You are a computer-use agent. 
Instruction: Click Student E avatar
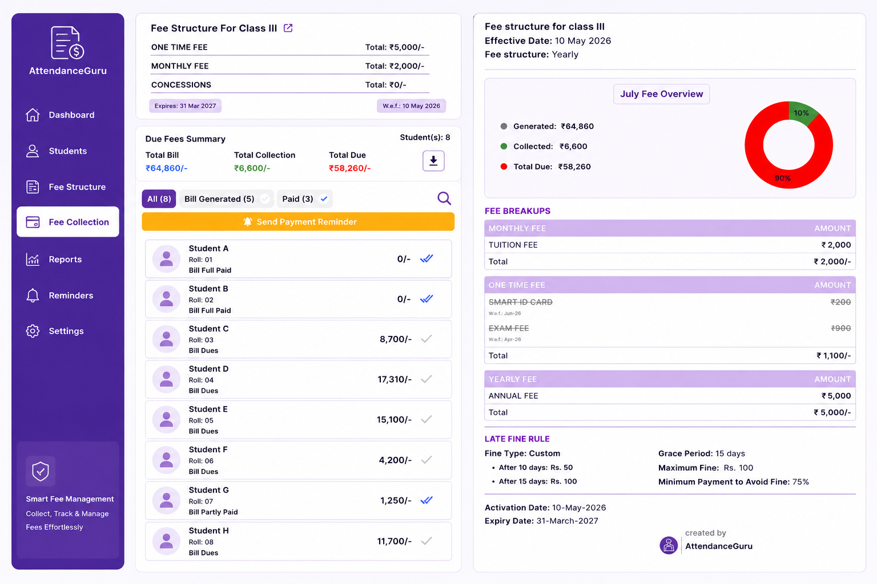click(x=167, y=420)
